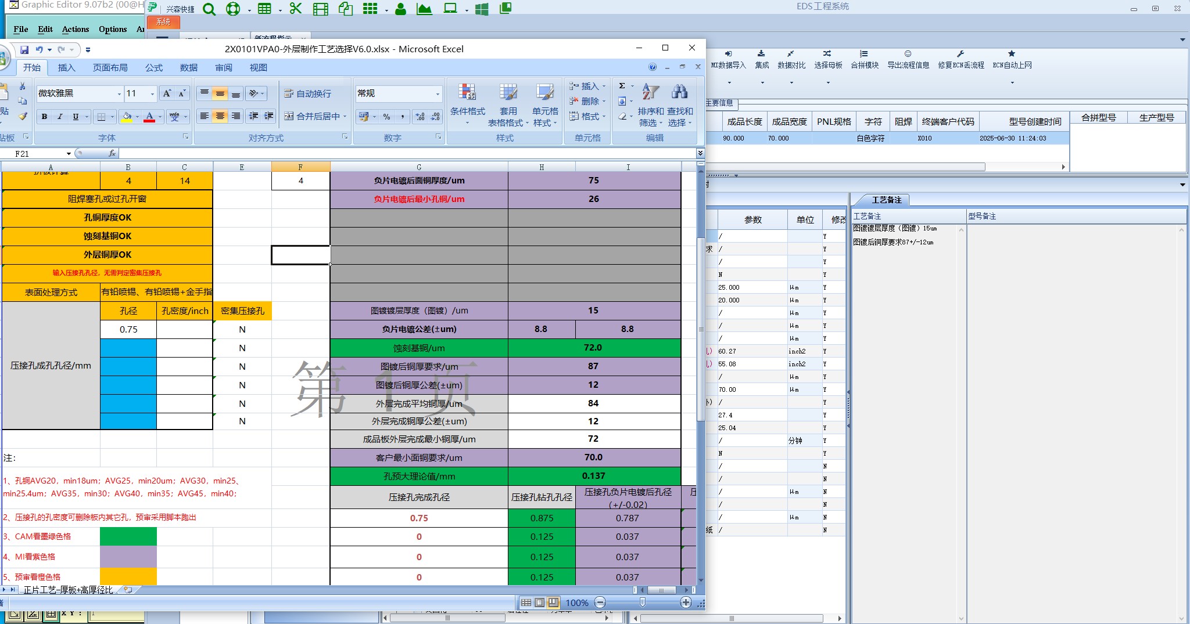
Task: Toggle Italic formatting
Action: (60, 117)
